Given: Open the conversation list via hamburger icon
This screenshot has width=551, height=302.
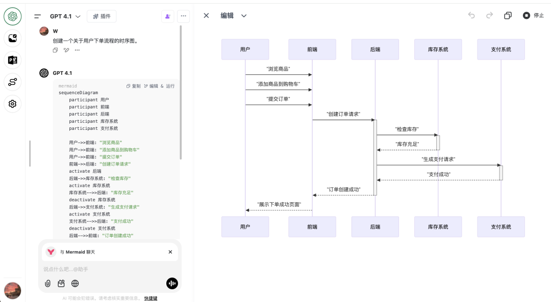Looking at the screenshot, I should (37, 16).
